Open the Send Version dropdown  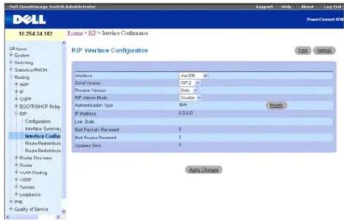[189, 83]
